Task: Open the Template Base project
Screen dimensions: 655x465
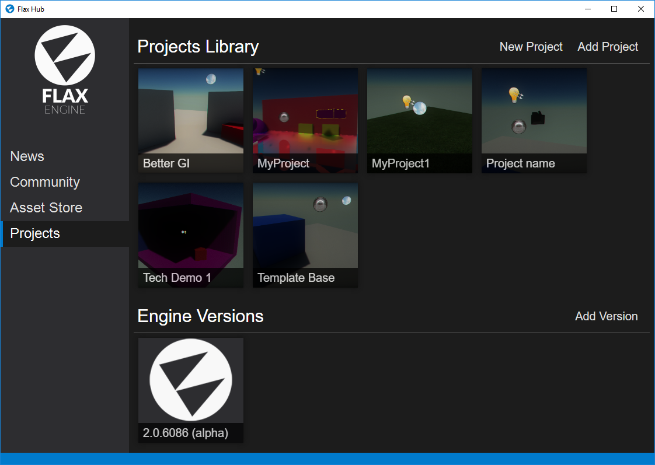Action: (x=305, y=225)
